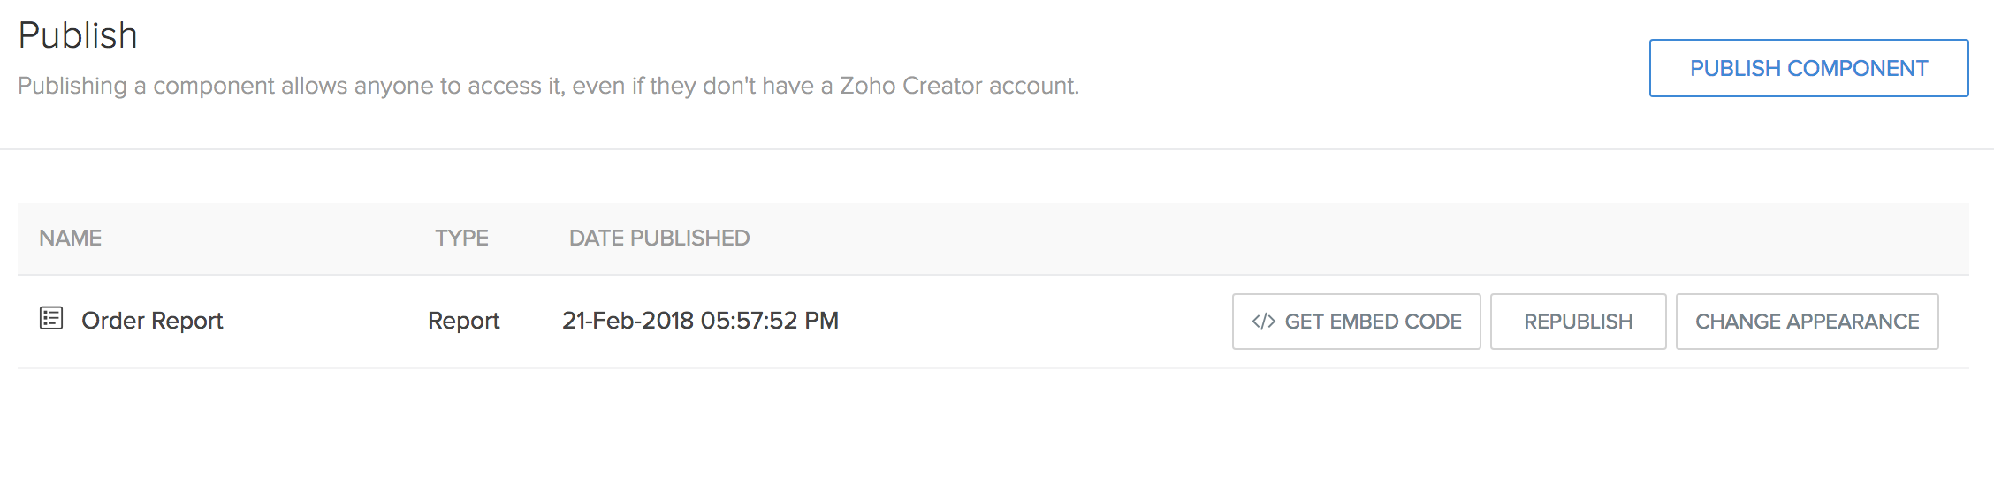Select the Order Report name

click(x=152, y=321)
